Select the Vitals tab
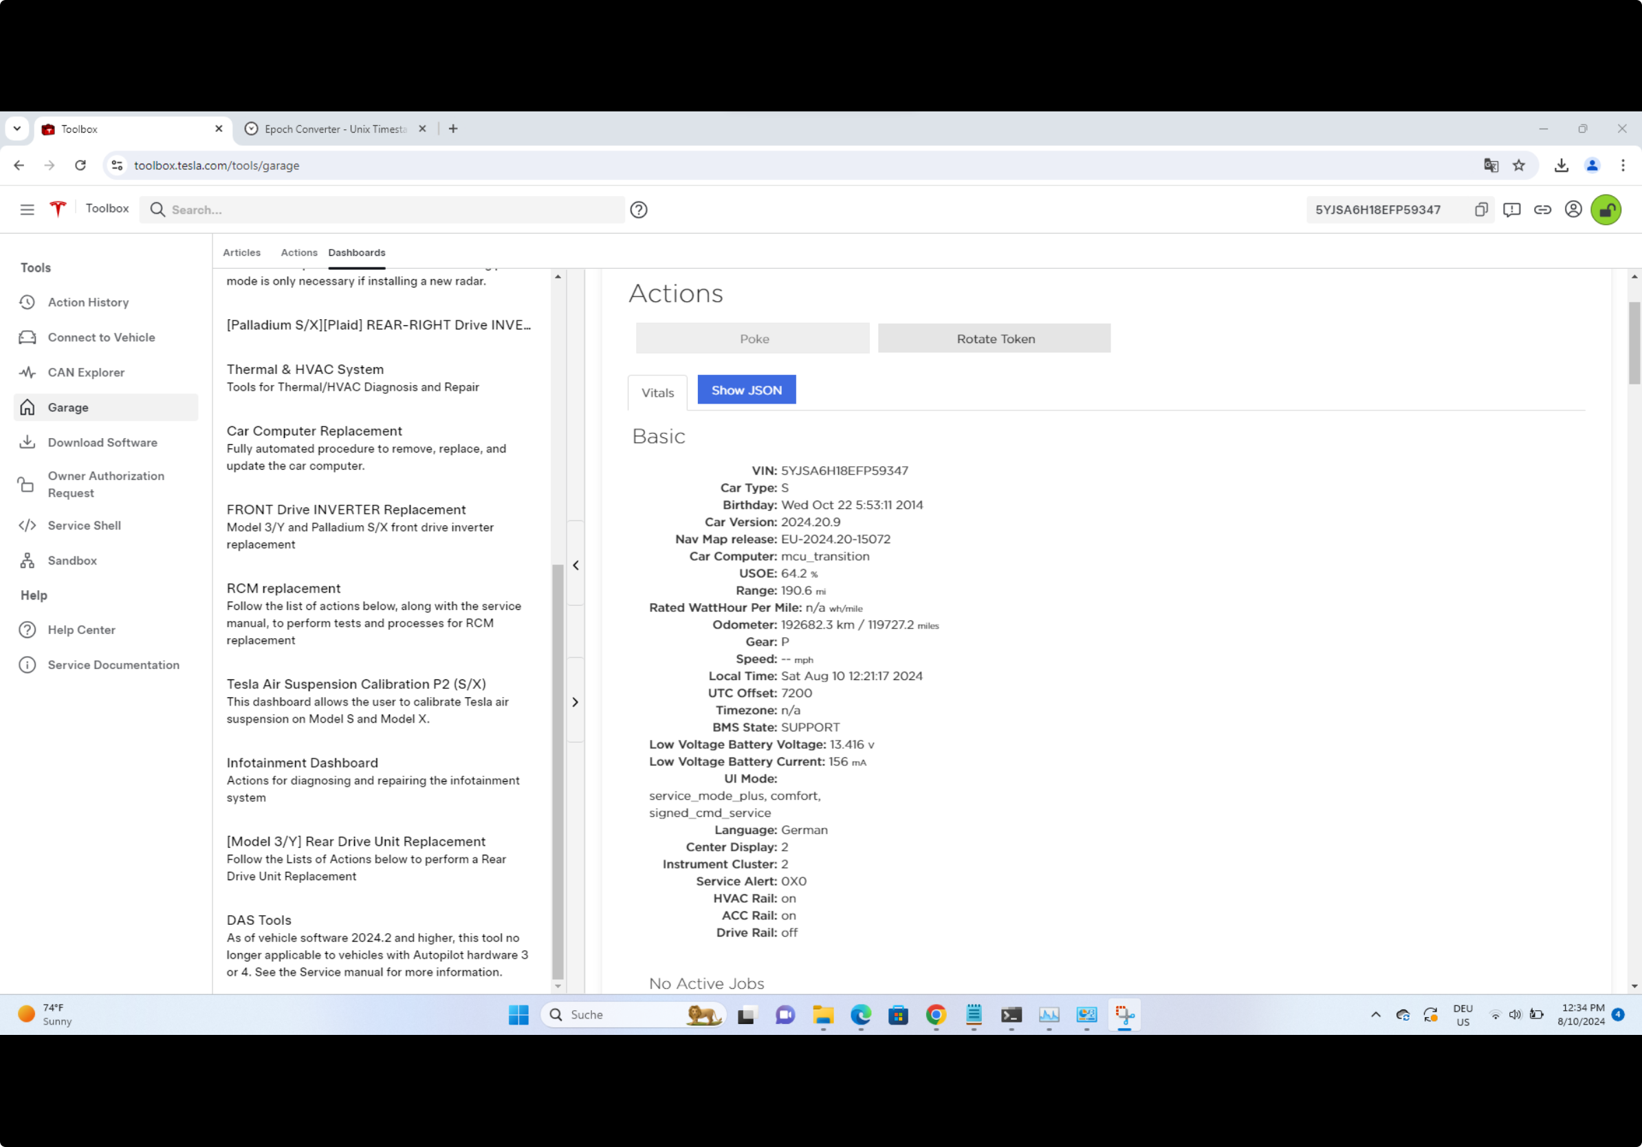The width and height of the screenshot is (1642, 1147). [658, 393]
